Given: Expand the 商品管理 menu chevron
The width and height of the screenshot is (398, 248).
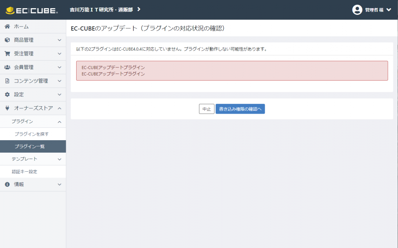Looking at the screenshot, I should (59, 40).
